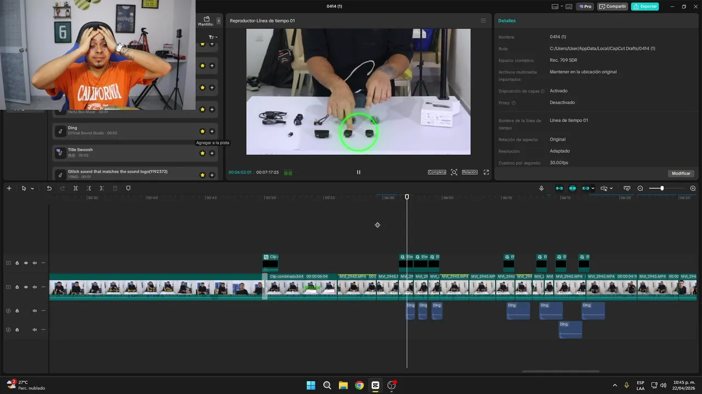Add a new track with plus icon
Viewport: 702px width, 394px height.
click(9, 188)
